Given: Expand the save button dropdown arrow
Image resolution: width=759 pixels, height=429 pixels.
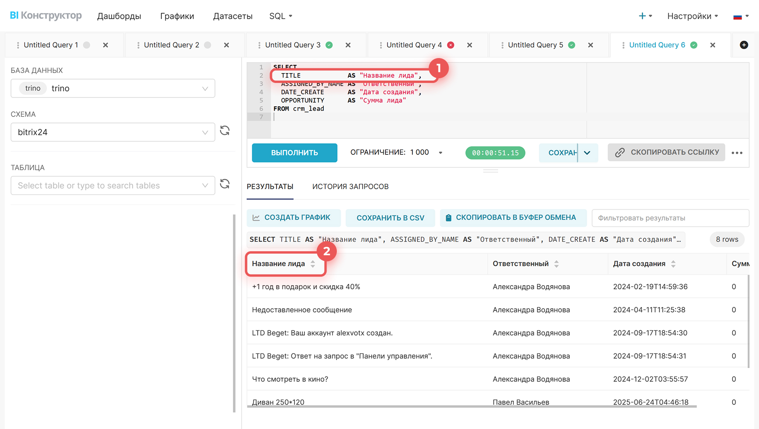Looking at the screenshot, I should tap(587, 153).
